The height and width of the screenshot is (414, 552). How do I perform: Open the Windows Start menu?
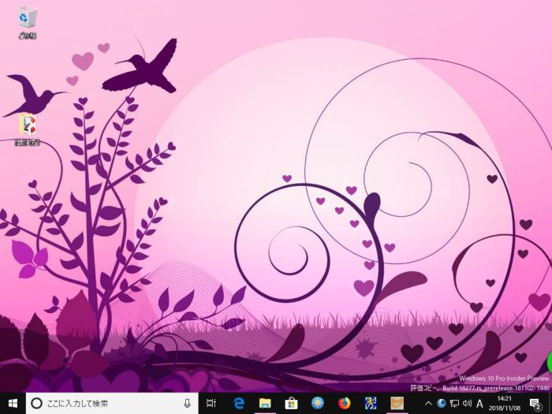click(x=13, y=403)
